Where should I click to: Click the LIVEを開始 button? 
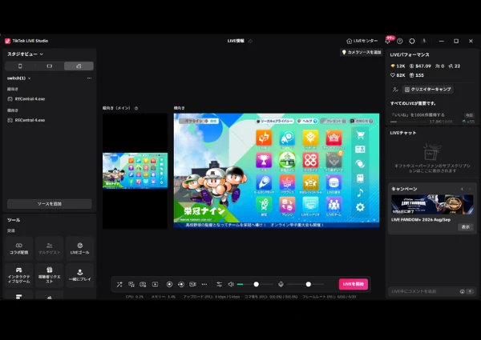click(x=353, y=284)
